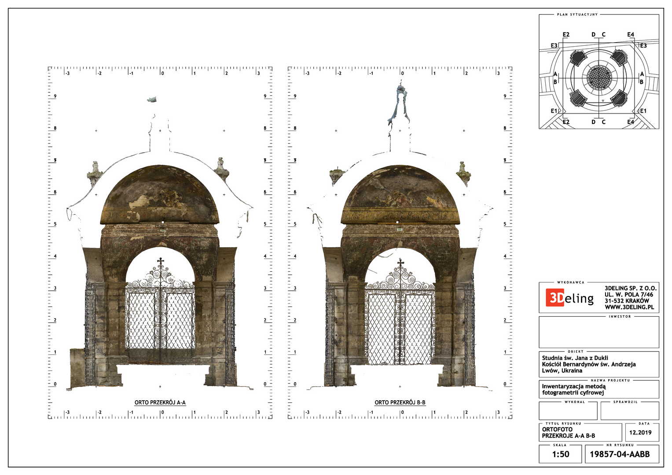Image resolution: width=672 pixels, height=475 pixels.
Task: Click the red 3Deling company logo
Action: coord(569,298)
